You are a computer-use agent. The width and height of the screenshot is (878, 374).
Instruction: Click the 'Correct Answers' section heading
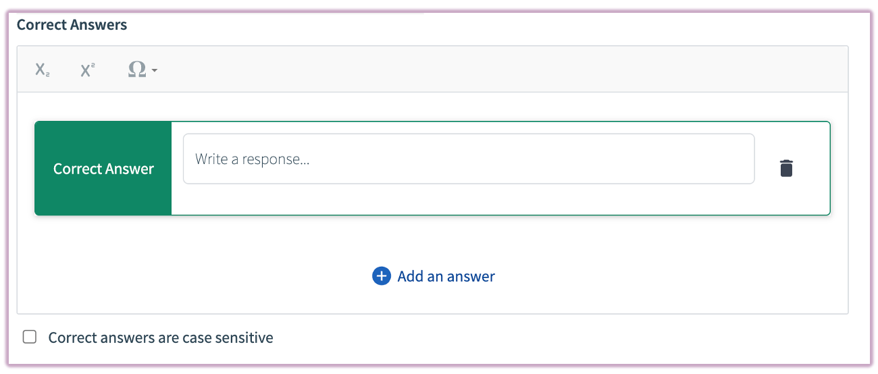[72, 25]
